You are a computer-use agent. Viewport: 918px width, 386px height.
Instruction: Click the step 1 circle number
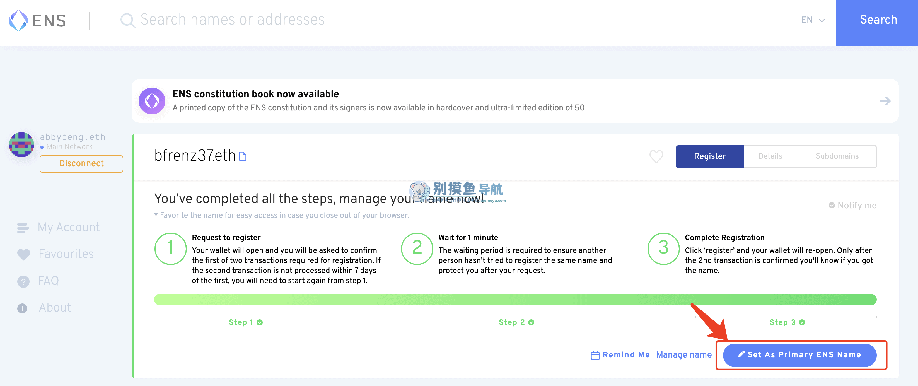[x=170, y=249]
